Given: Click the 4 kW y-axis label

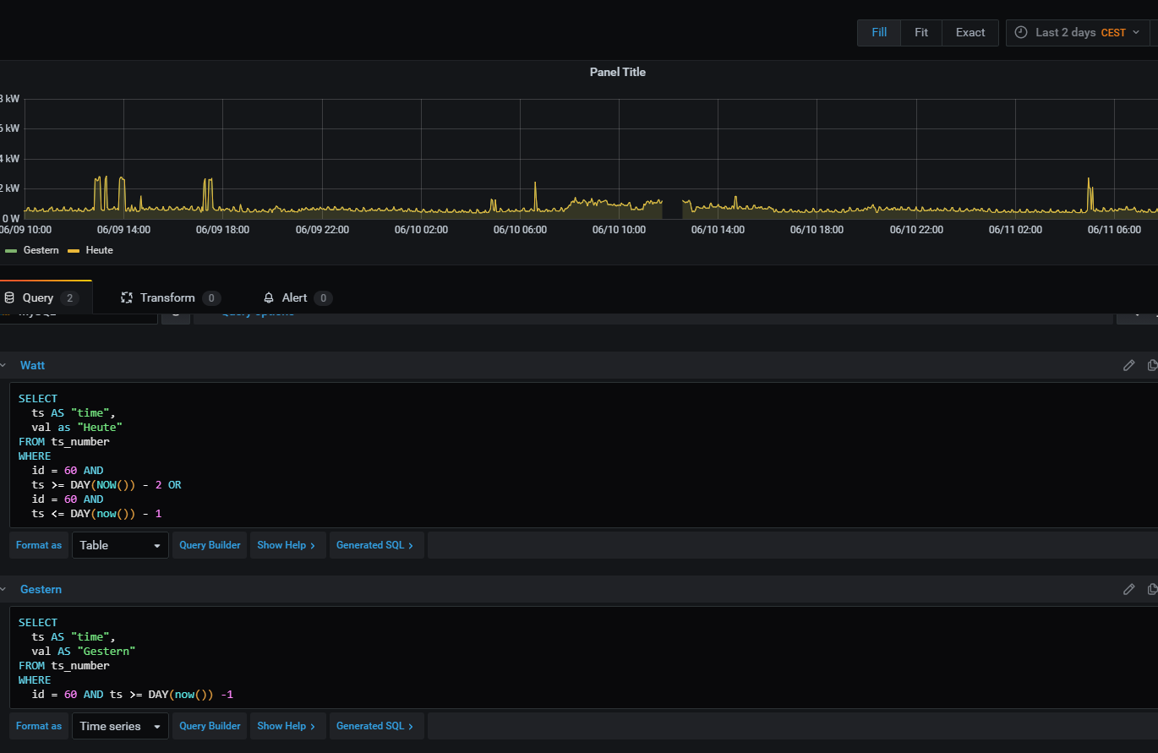Looking at the screenshot, I should pyautogui.click(x=10, y=158).
